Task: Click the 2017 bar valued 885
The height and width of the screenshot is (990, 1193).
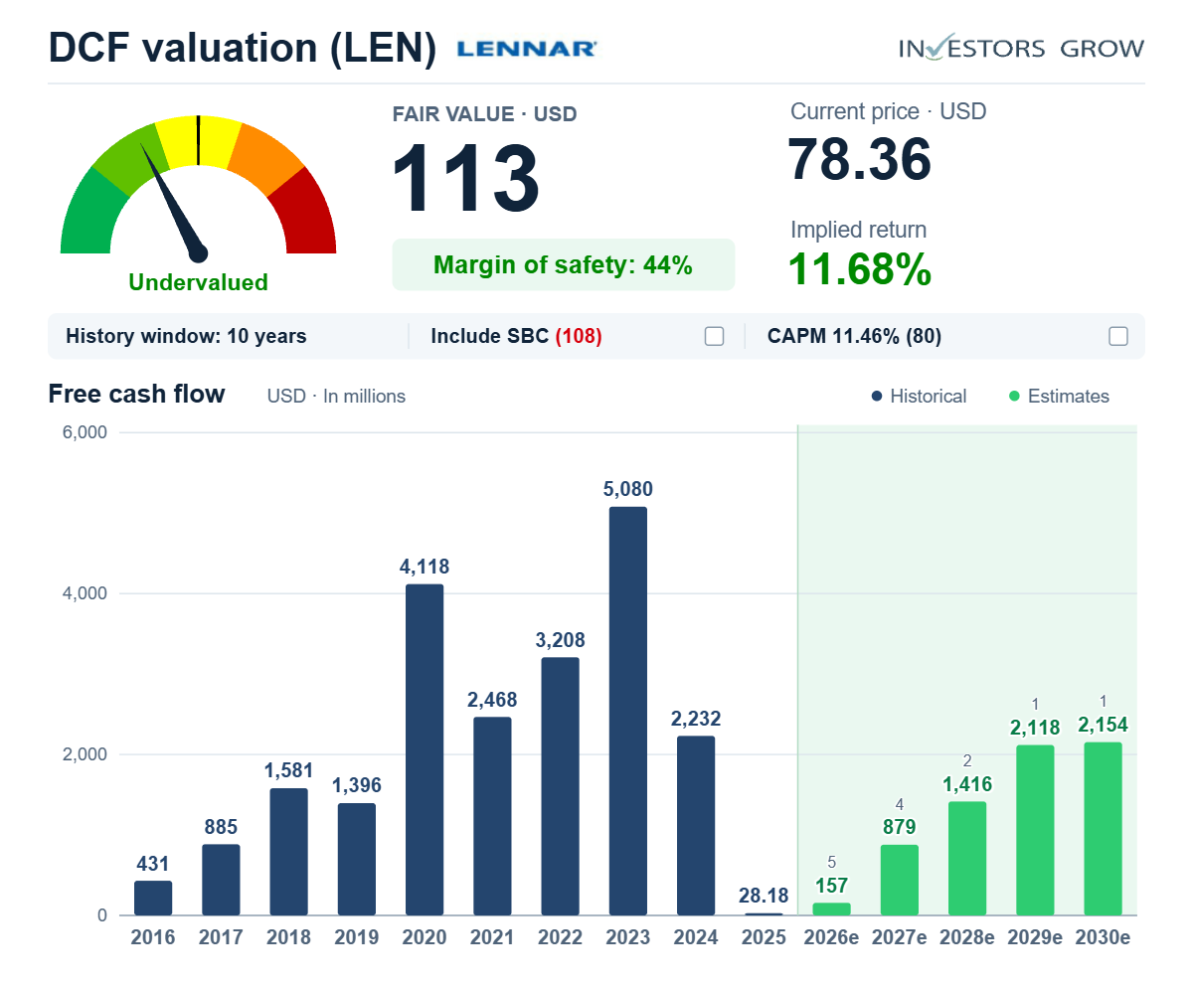Action: tap(221, 880)
